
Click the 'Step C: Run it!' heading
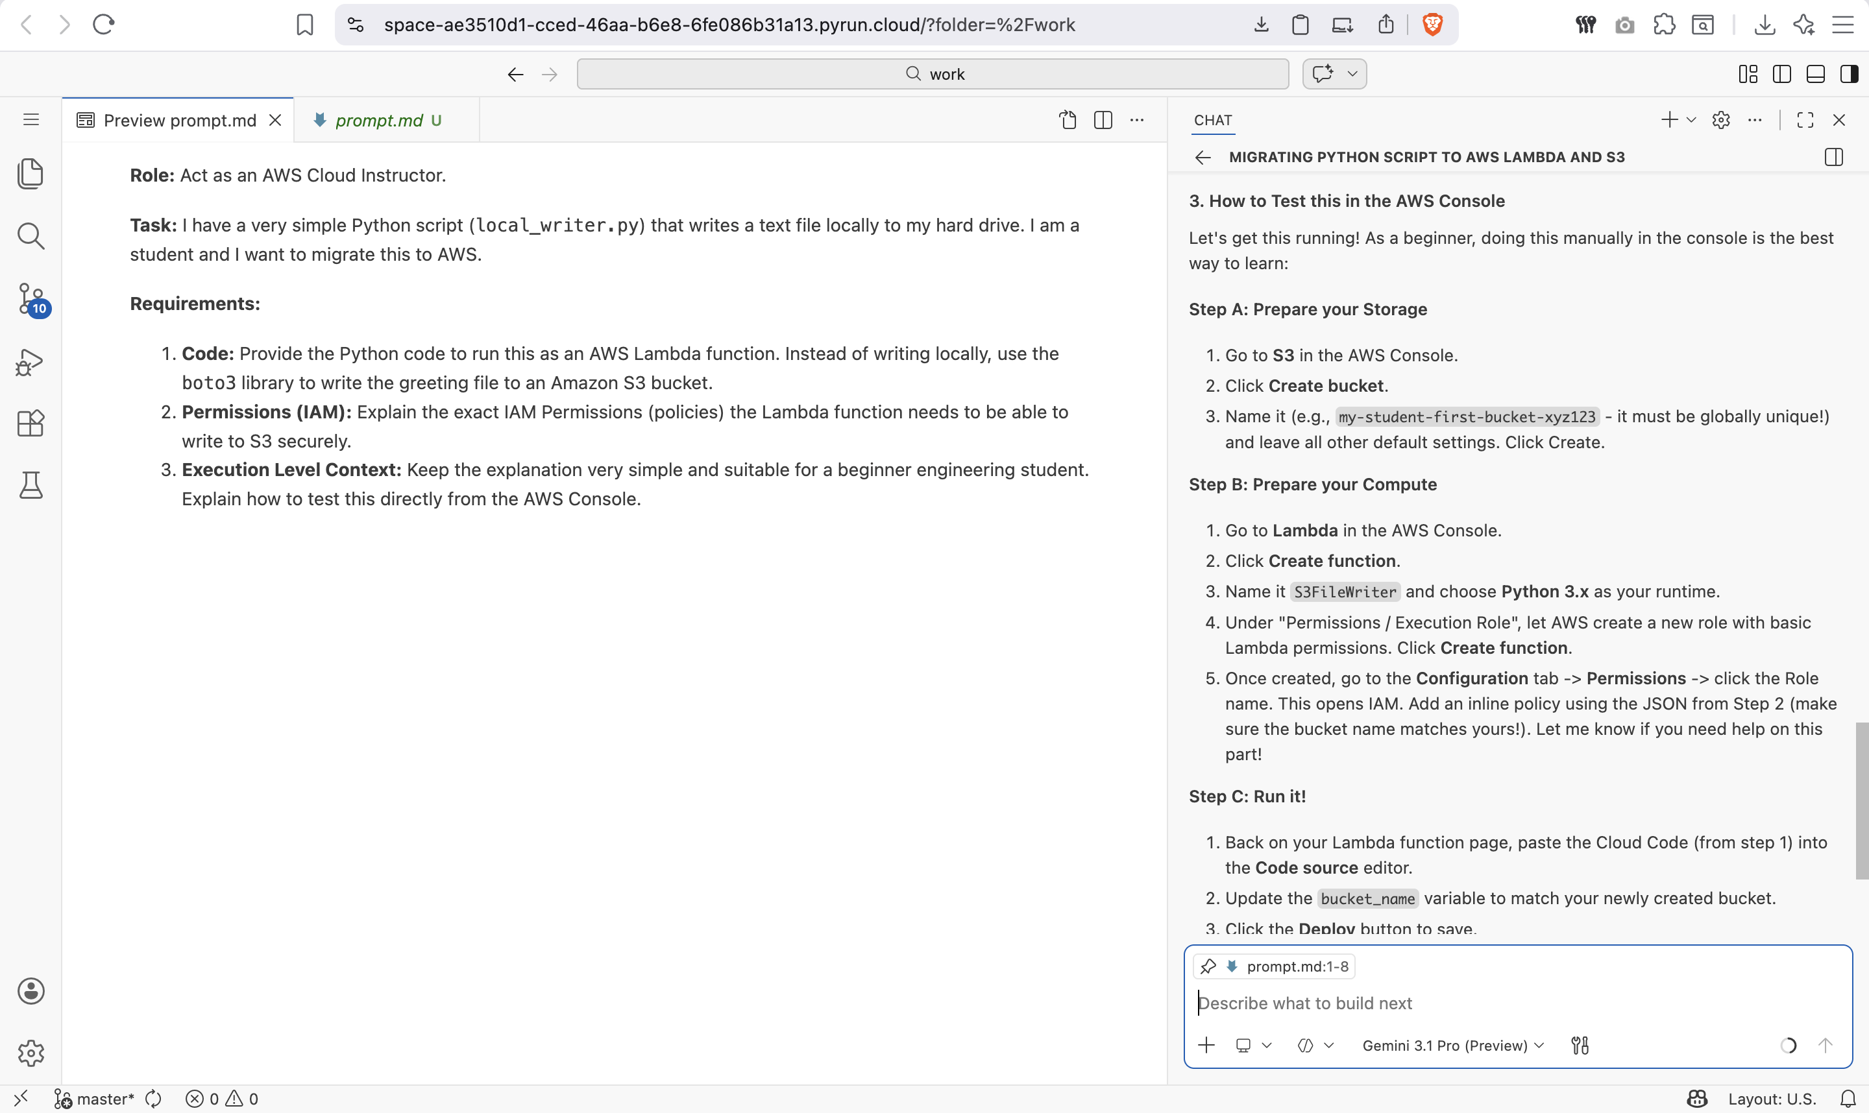(x=1247, y=796)
